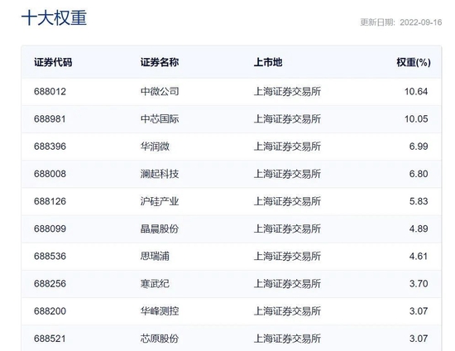Click 上海证券交易所 in the 华润微 row
The width and height of the screenshot is (455, 351).
click(287, 147)
